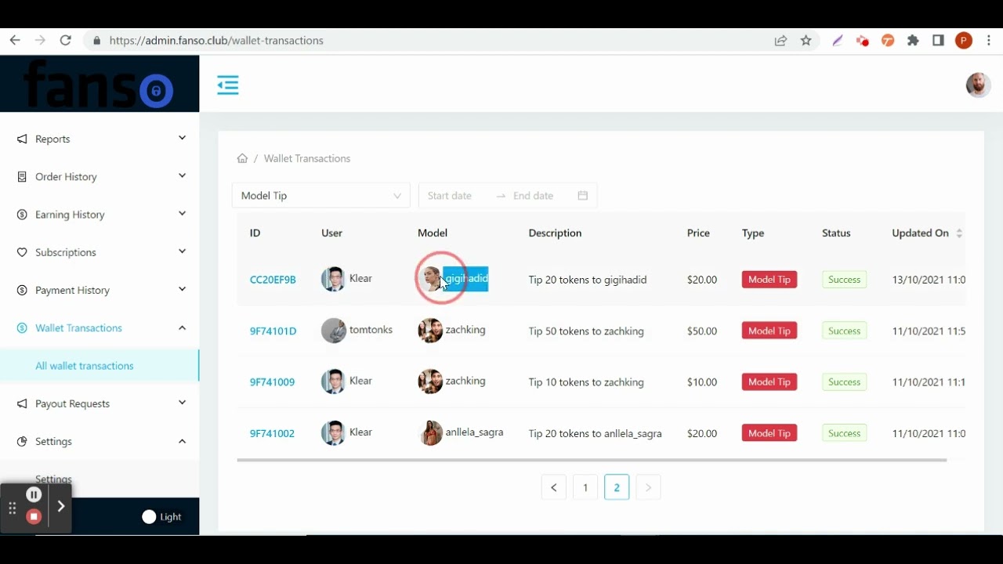Collapse the sidebar using the menu fold icon
This screenshot has width=1003, height=564.
tap(228, 85)
